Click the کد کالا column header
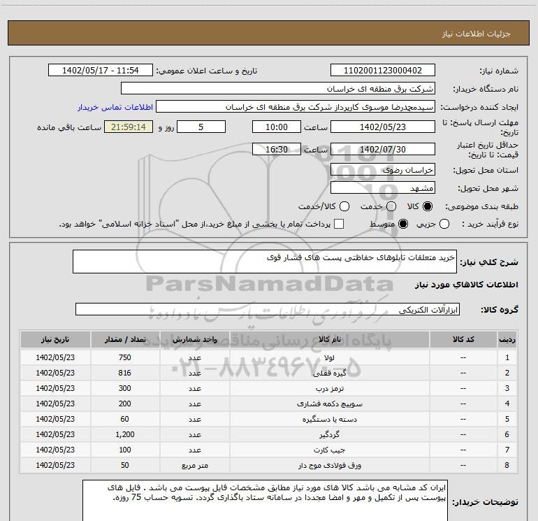 463,339
